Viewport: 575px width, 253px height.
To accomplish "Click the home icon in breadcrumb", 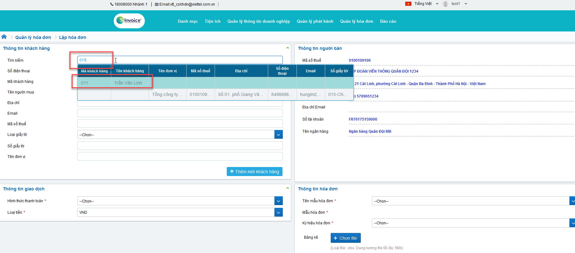I will [4, 37].
